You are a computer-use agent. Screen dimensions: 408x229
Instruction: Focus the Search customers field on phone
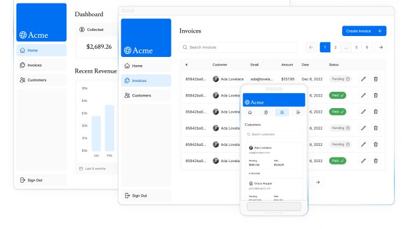274,134
